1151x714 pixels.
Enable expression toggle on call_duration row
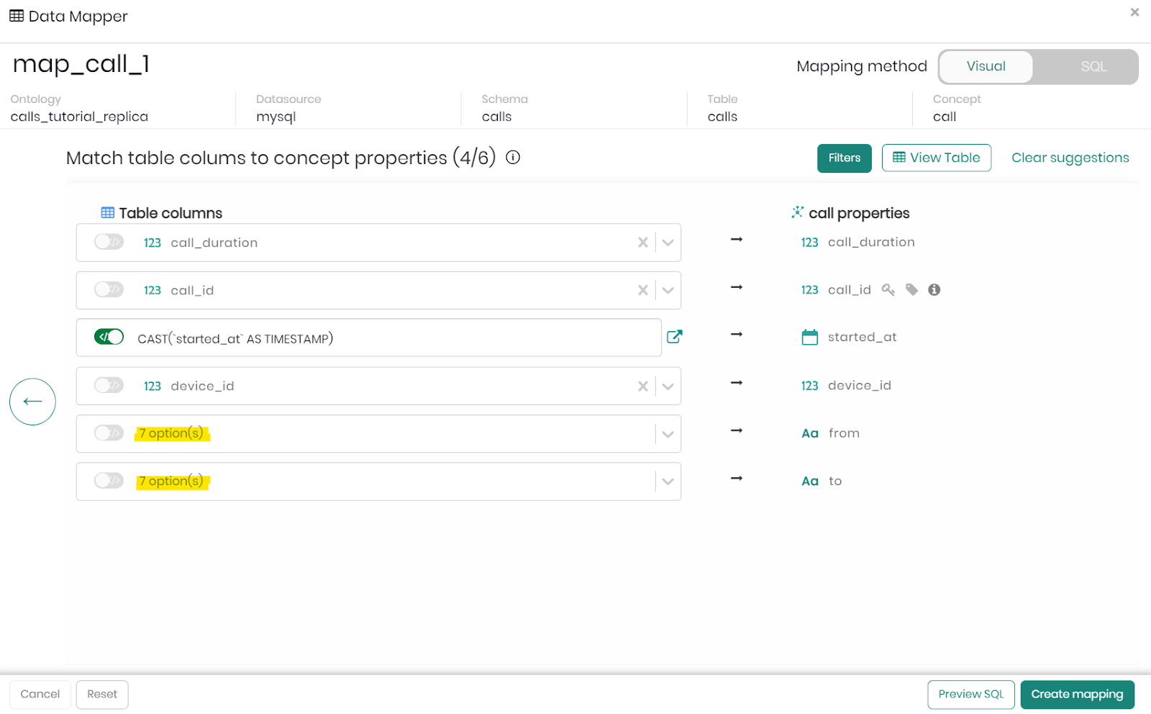pos(109,242)
